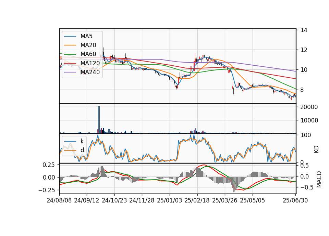Viewport: 329px width, 236px height.
Task: Click the MA60 legend label
Action: (x=88, y=54)
